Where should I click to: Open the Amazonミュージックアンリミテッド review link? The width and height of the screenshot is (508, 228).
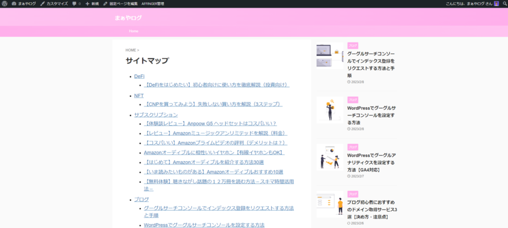(x=215, y=133)
